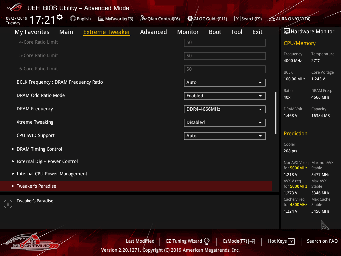
Task: Open CPU SVID Support dropdown
Action: pos(224,136)
